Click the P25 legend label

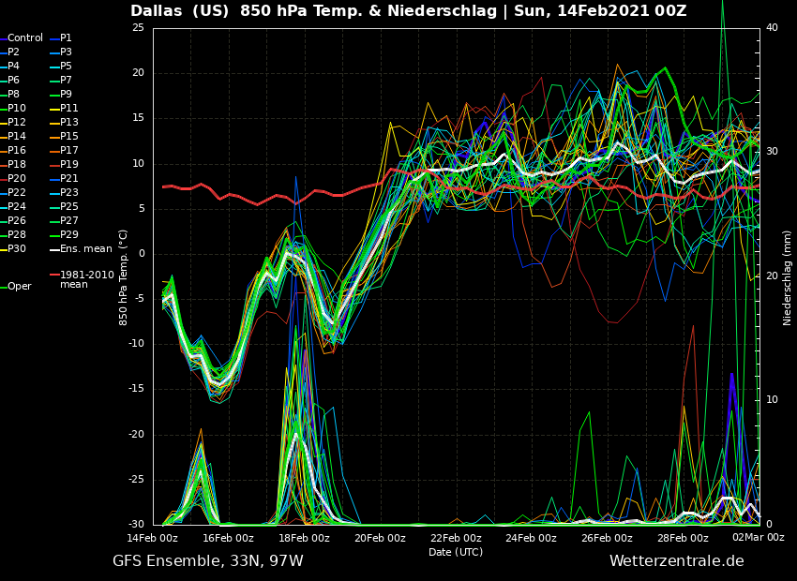tap(69, 207)
